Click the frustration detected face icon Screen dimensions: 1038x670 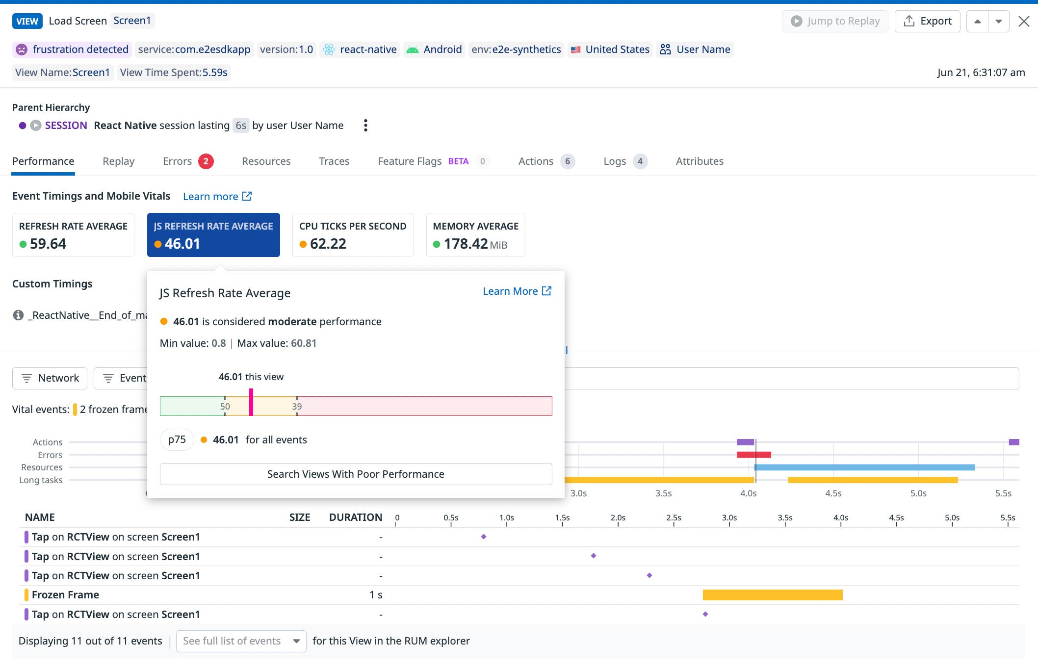coord(22,50)
